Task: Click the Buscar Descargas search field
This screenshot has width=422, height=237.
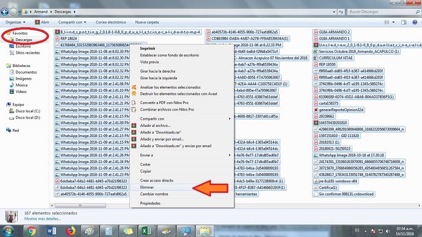Action: point(379,11)
